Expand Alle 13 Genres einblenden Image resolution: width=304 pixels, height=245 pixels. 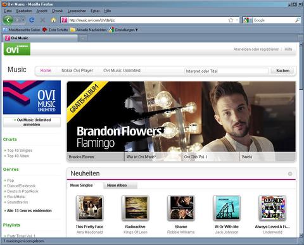[29, 211]
